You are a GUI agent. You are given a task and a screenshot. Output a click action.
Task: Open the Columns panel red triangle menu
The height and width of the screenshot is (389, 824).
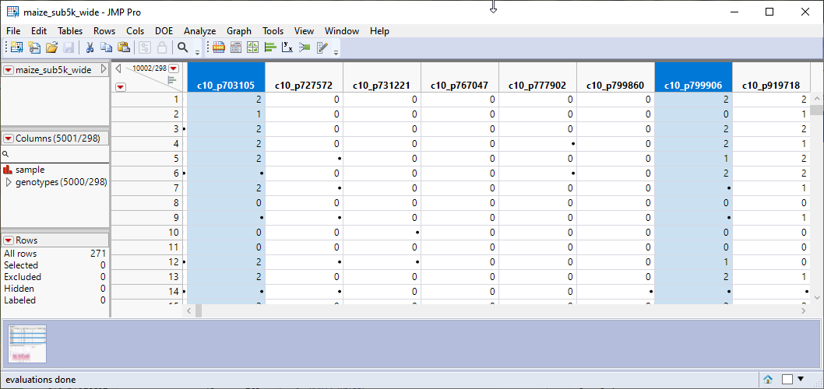pos(9,138)
